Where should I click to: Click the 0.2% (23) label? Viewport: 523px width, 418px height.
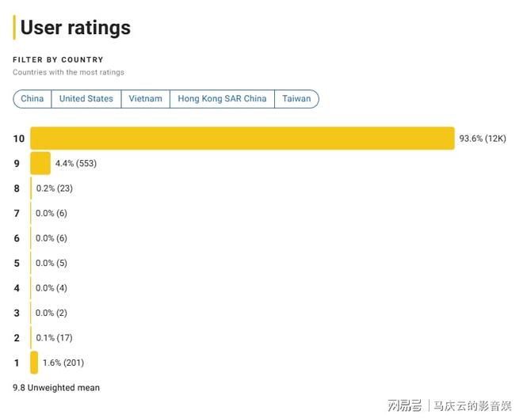tap(55, 188)
